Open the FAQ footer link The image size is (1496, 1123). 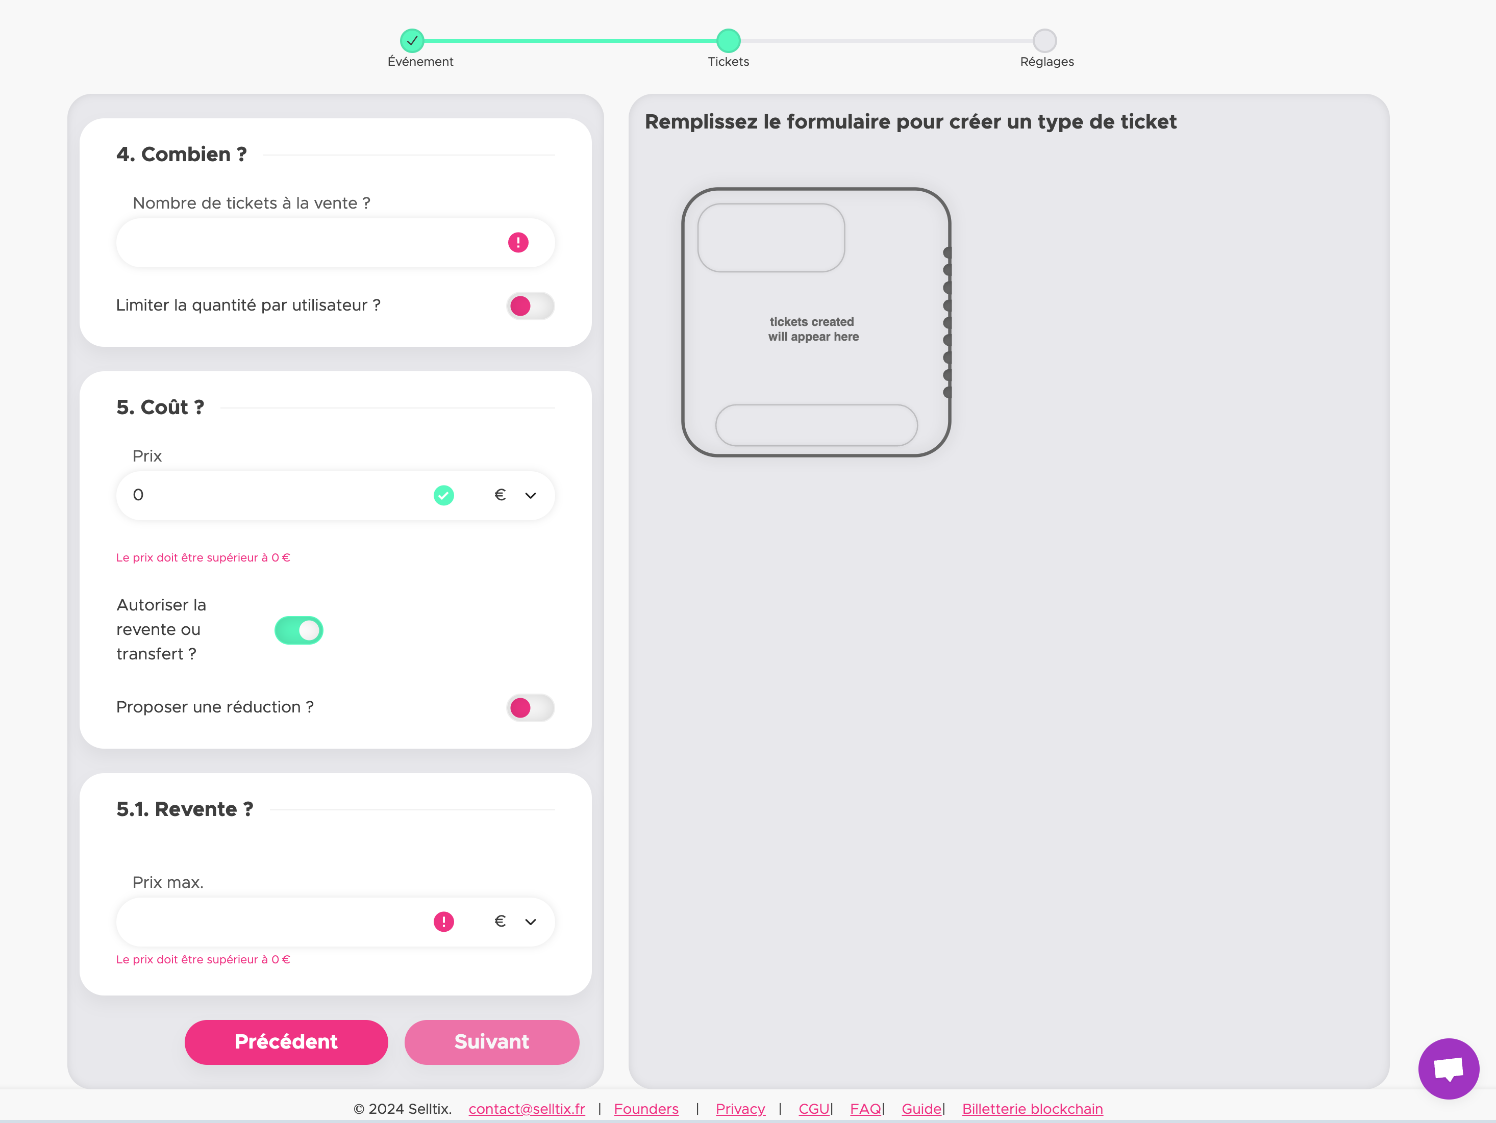865,1109
